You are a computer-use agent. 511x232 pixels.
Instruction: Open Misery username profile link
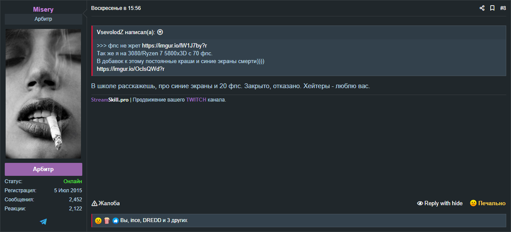coord(43,10)
